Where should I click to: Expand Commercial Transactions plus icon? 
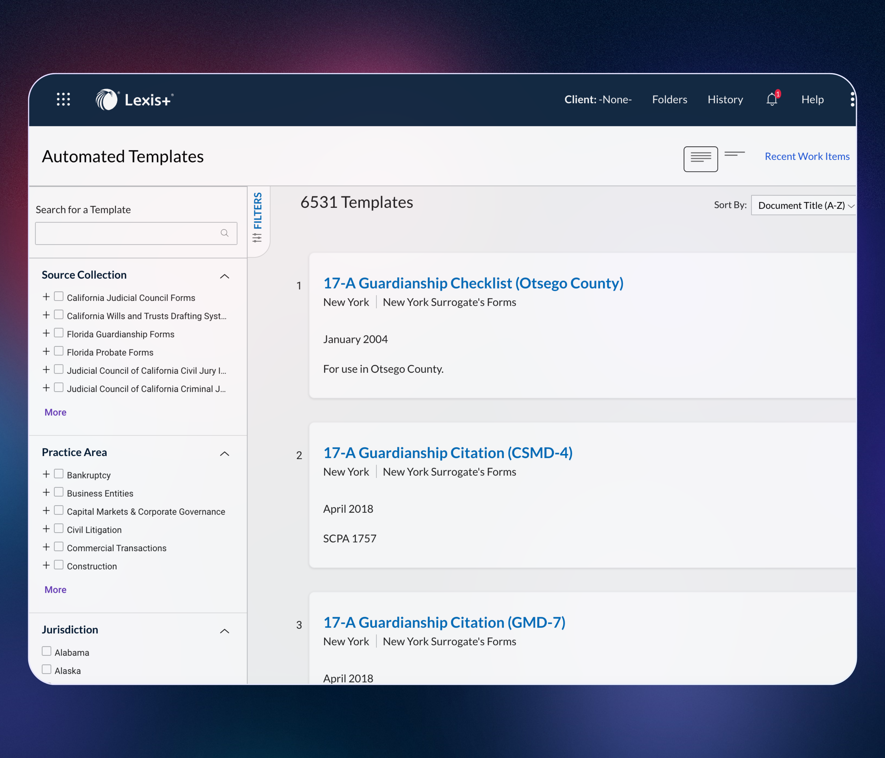click(x=46, y=547)
